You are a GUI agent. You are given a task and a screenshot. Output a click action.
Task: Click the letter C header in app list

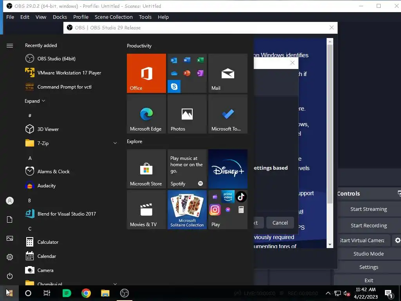click(30, 228)
